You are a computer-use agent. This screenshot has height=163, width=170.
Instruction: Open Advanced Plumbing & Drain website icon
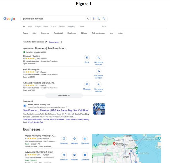(74, 155)
